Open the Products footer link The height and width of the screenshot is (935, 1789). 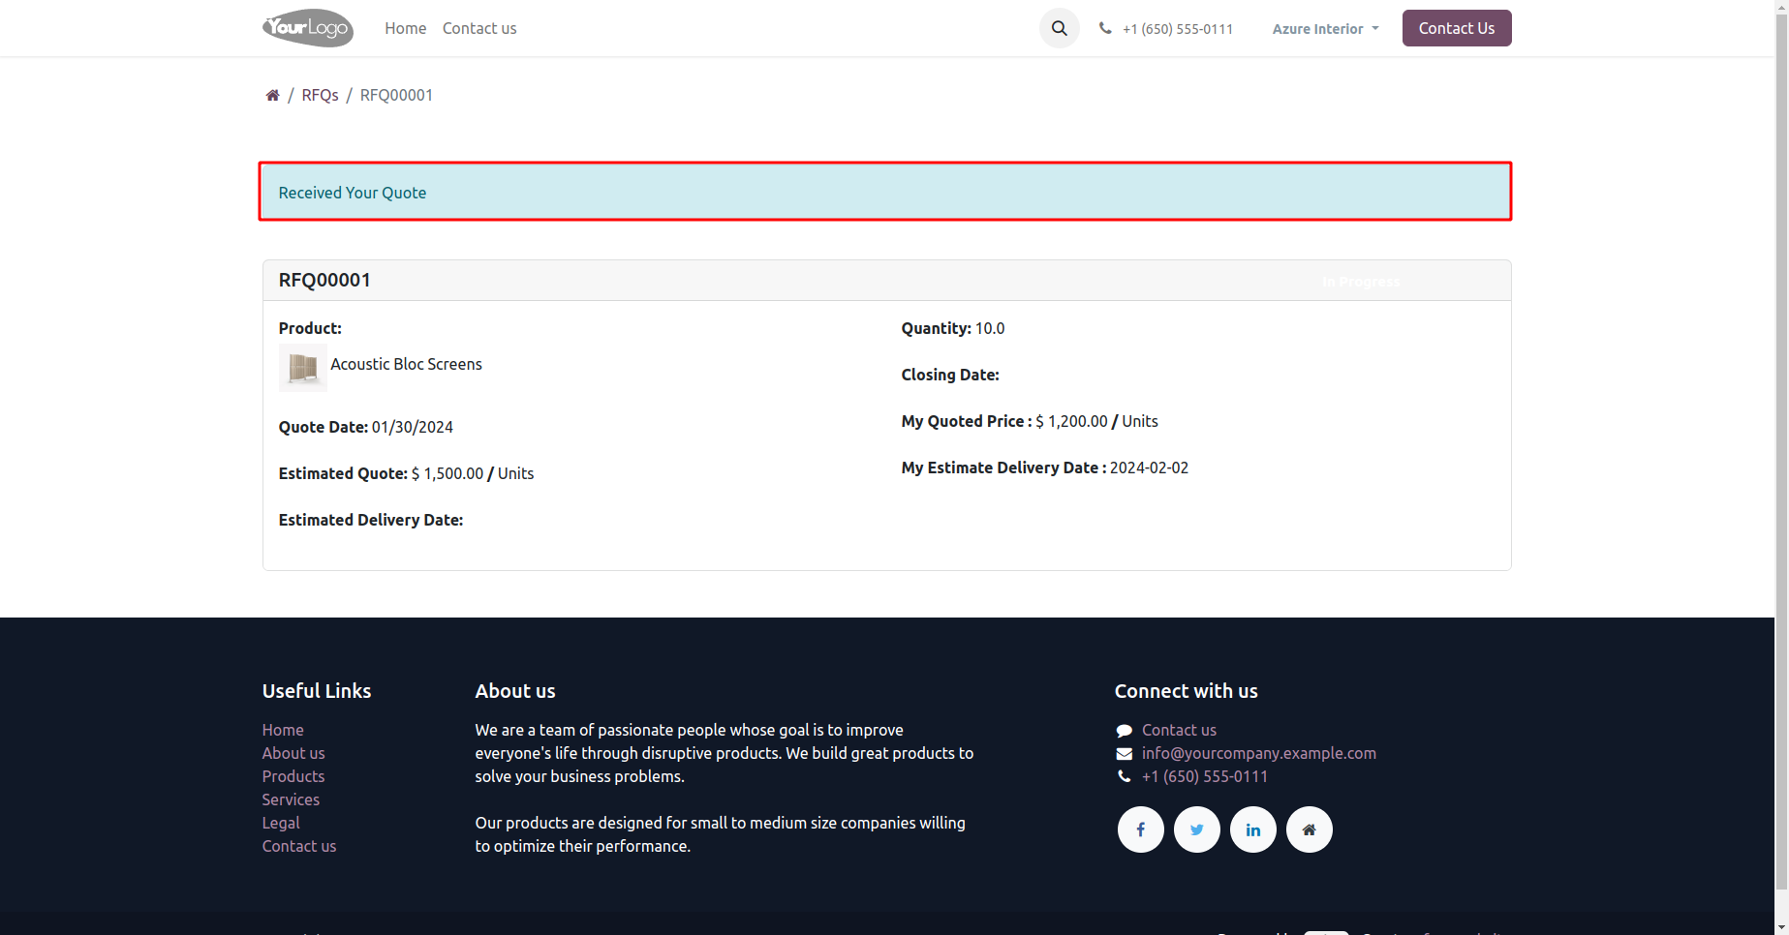tap(293, 776)
